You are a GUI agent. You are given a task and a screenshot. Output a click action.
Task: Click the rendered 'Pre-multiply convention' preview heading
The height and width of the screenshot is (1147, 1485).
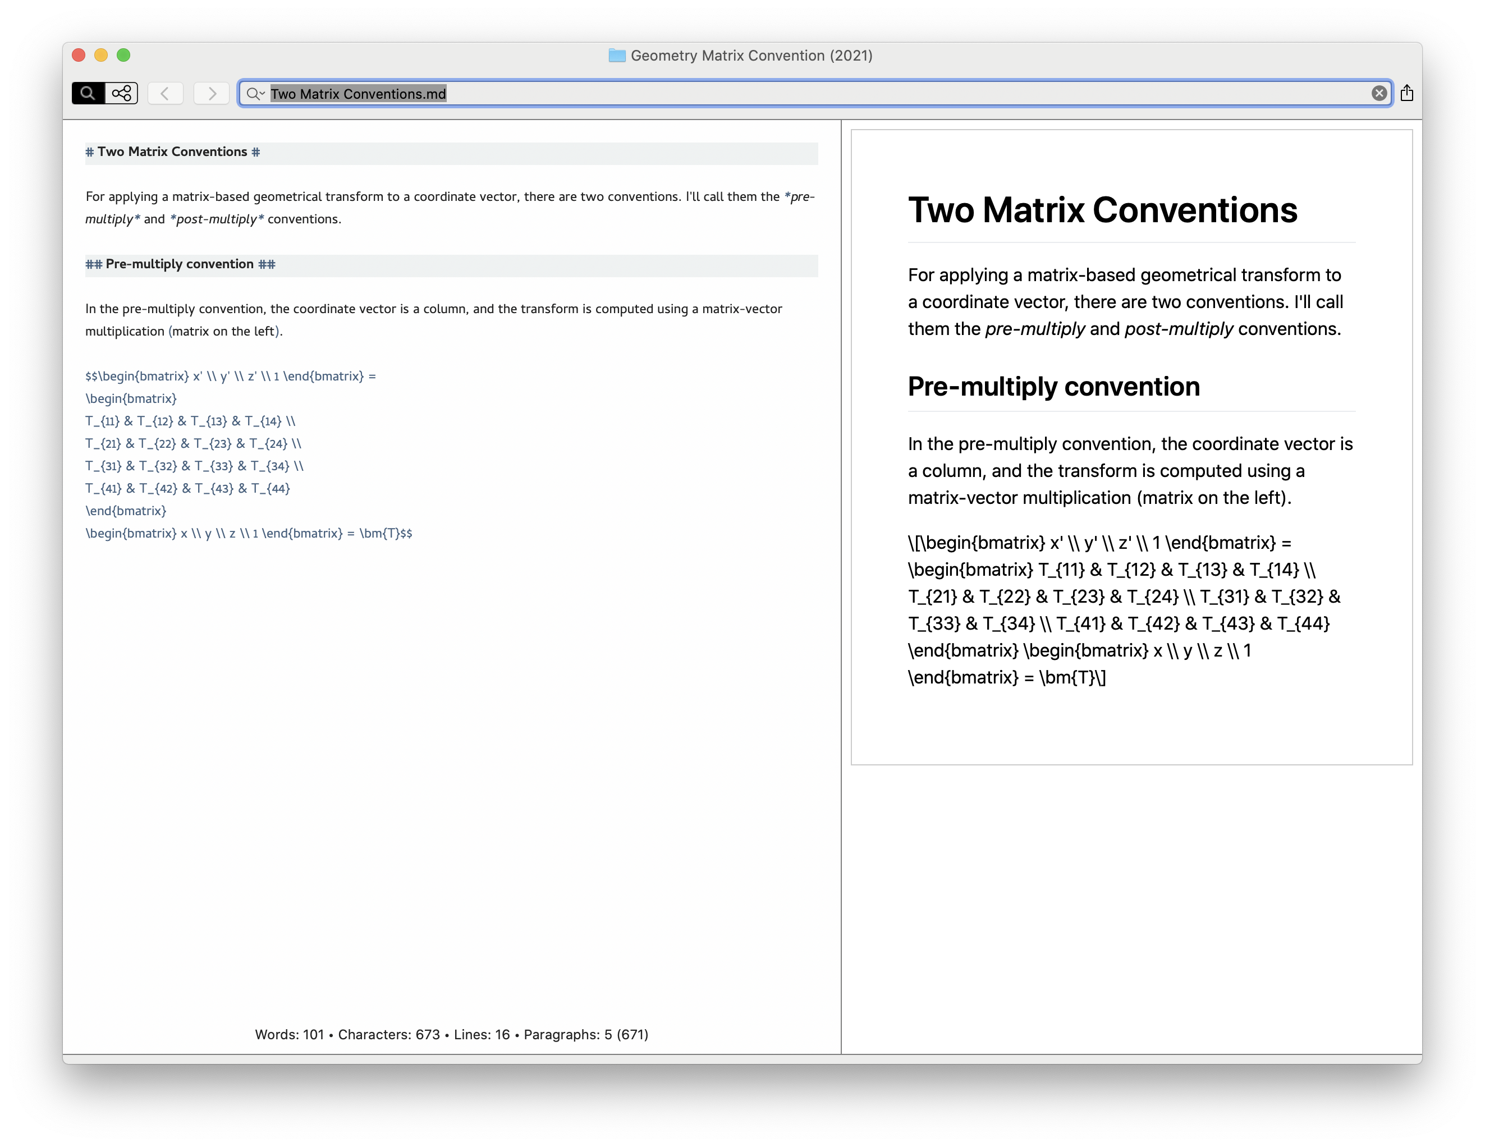coord(1053,387)
